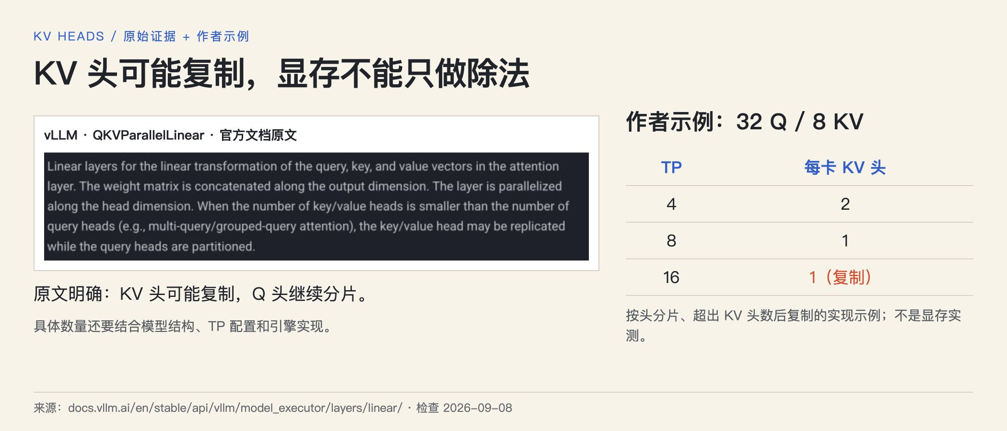Click the title 'KV 头可能复制，显存不能只做除法'
Image resolution: width=1007 pixels, height=431 pixels.
281,73
